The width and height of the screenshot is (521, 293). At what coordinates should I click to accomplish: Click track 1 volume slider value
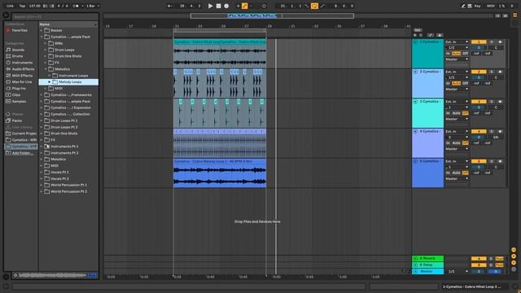(x=479, y=47)
